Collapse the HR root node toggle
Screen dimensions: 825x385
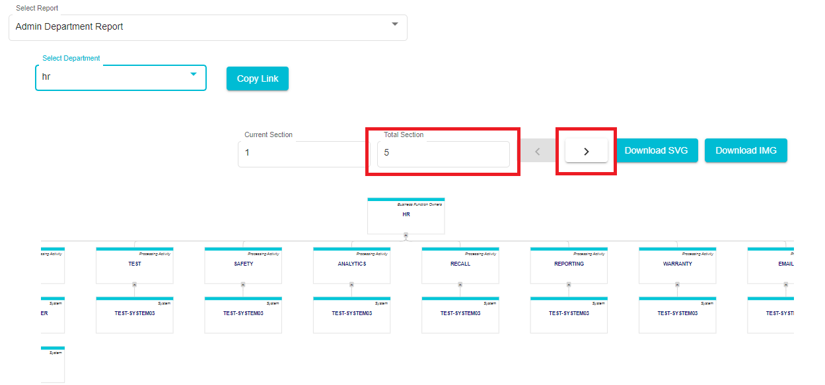406,235
